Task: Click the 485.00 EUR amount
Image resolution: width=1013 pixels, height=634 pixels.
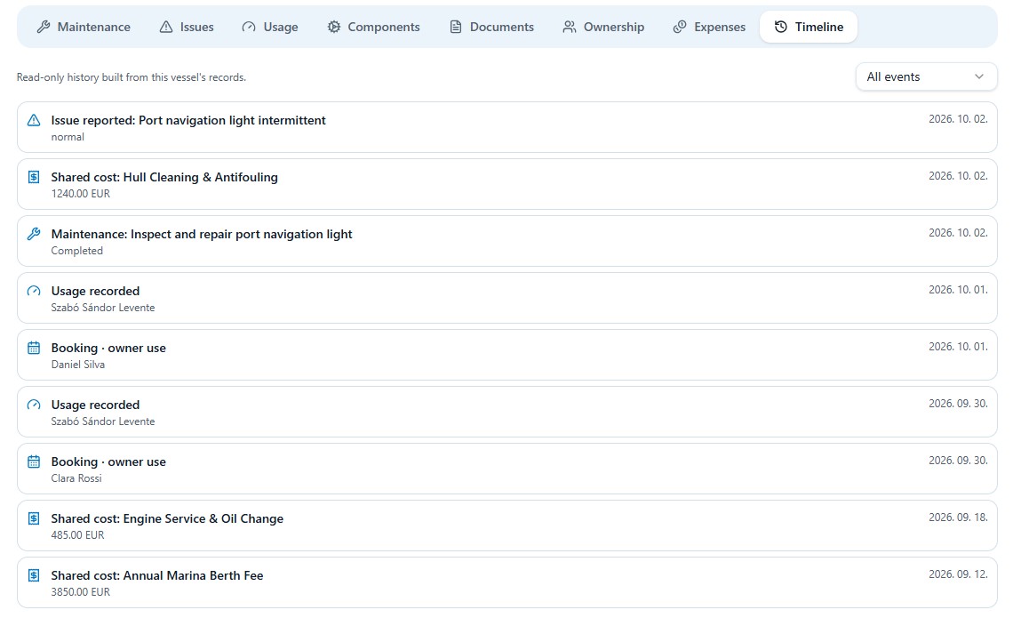Action: pos(77,535)
